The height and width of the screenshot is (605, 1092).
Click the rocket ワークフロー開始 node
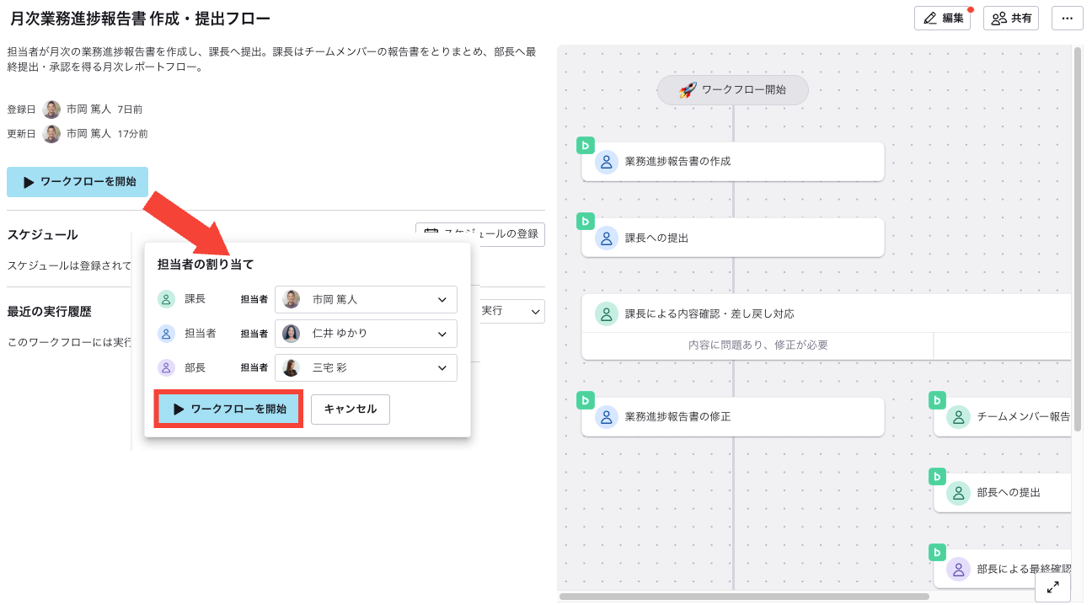(x=732, y=89)
